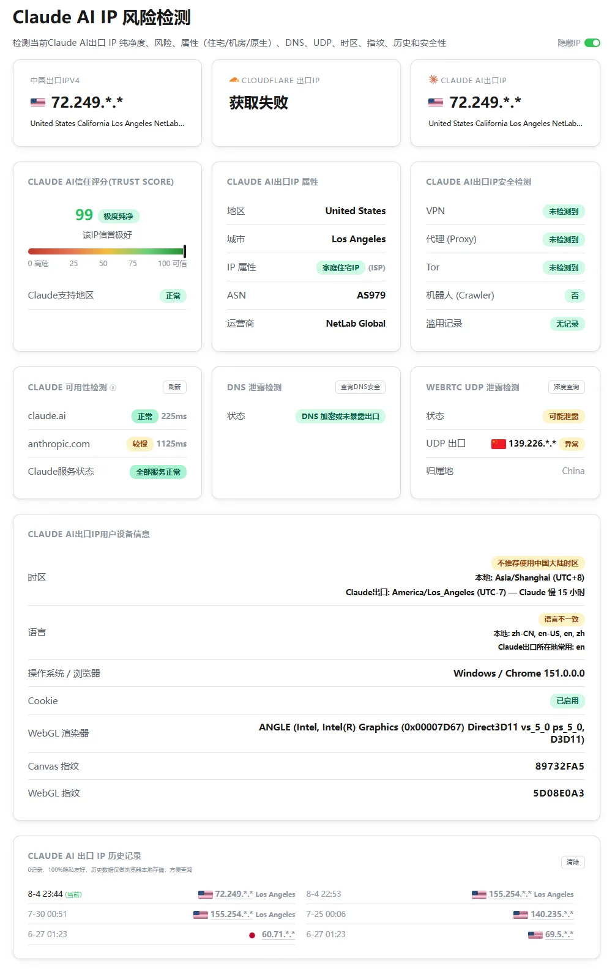
Task: Open the 深度查询 WebRTC button
Action: point(567,387)
